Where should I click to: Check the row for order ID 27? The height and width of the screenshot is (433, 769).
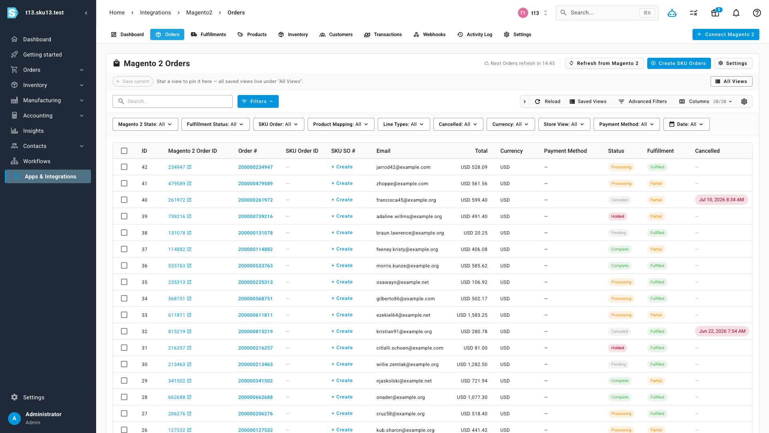pos(124,413)
